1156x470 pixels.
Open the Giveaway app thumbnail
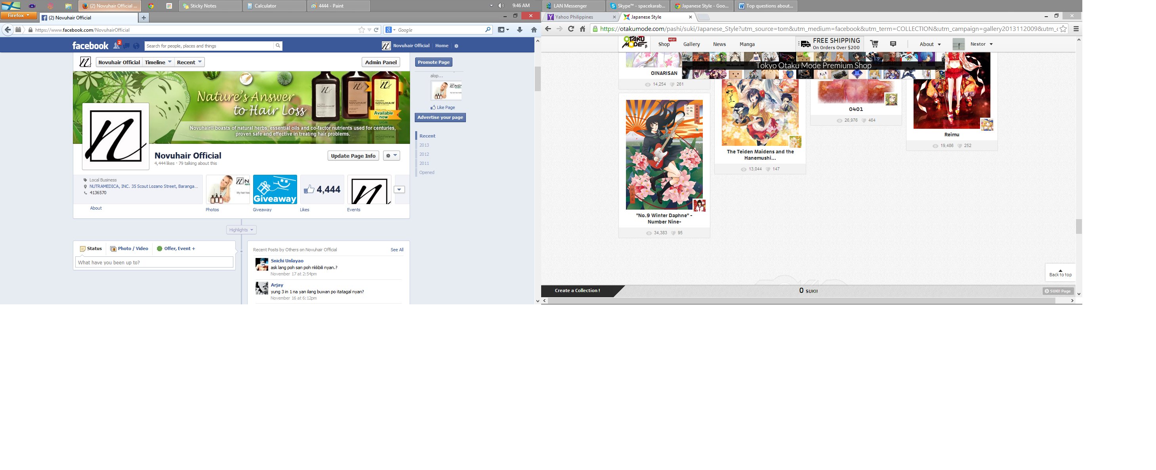[275, 189]
